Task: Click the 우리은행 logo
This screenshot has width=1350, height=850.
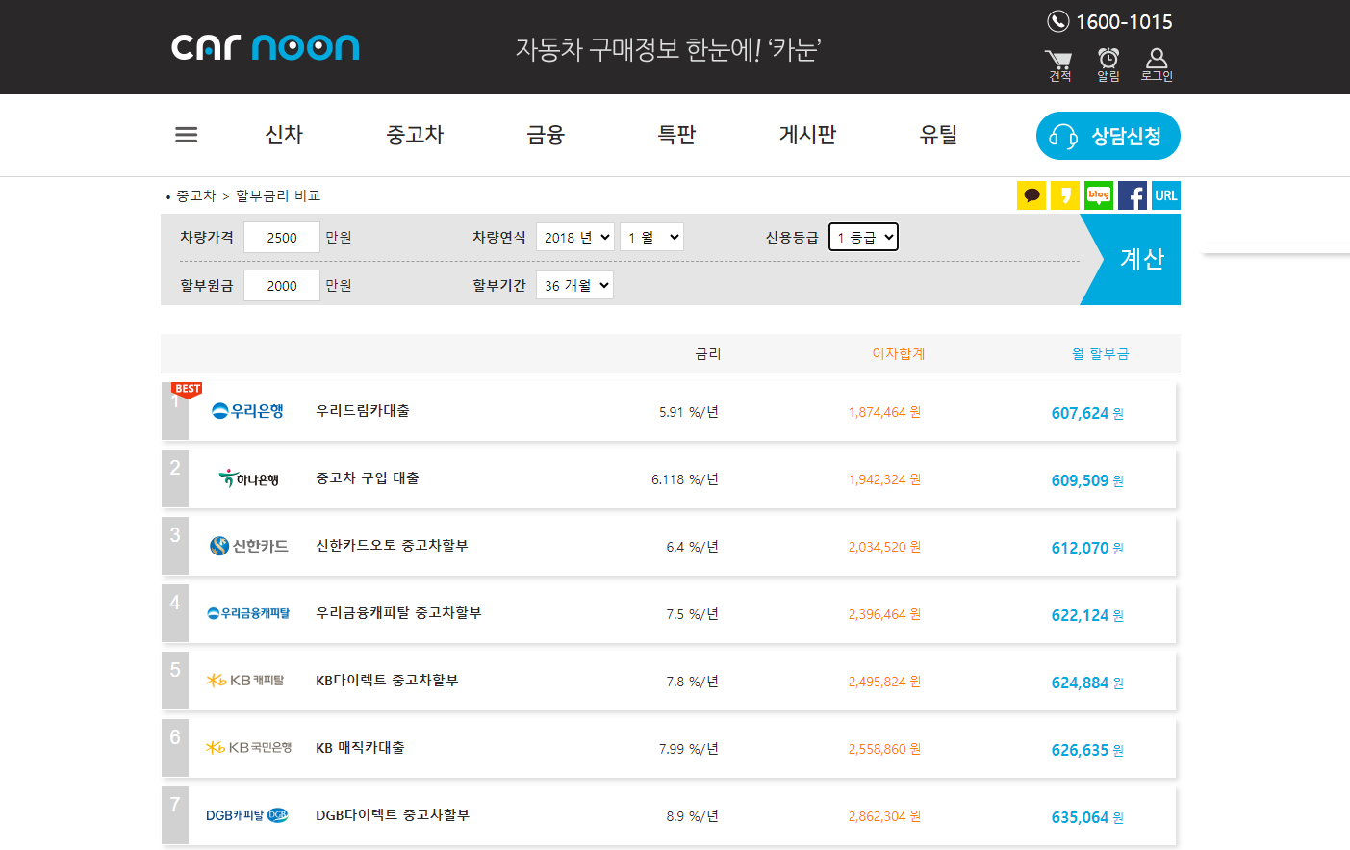Action: 247,411
